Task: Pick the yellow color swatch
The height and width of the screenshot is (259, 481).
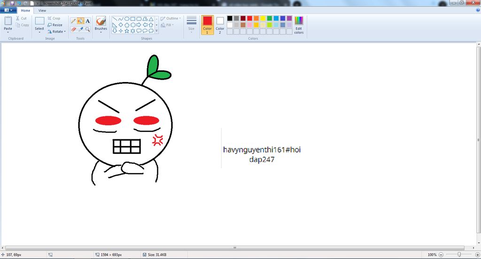Action: tap(263, 18)
